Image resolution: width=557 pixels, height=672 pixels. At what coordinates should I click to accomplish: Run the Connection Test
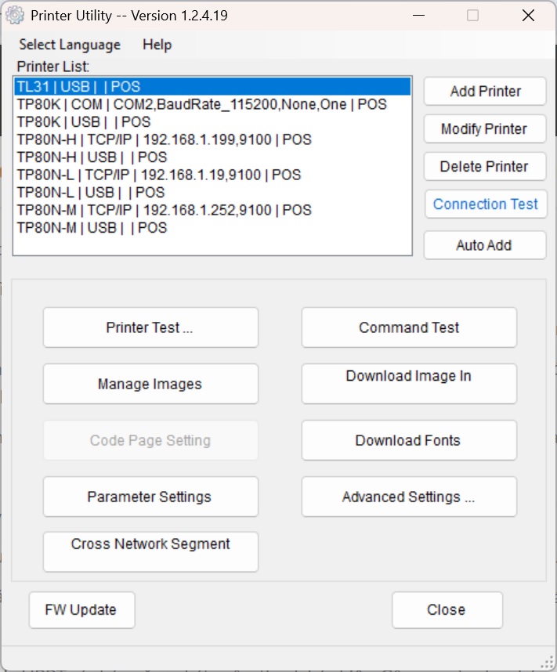click(485, 204)
